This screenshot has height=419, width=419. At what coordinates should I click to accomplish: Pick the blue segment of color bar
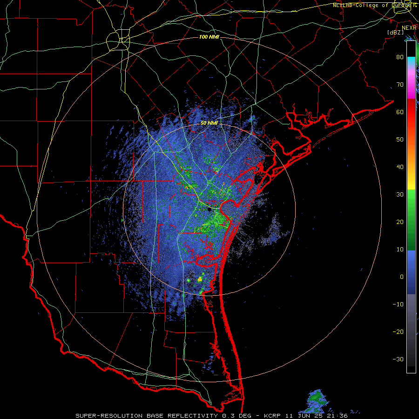[411, 272]
